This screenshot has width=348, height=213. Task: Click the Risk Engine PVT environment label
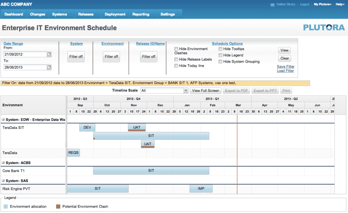(x=16, y=189)
